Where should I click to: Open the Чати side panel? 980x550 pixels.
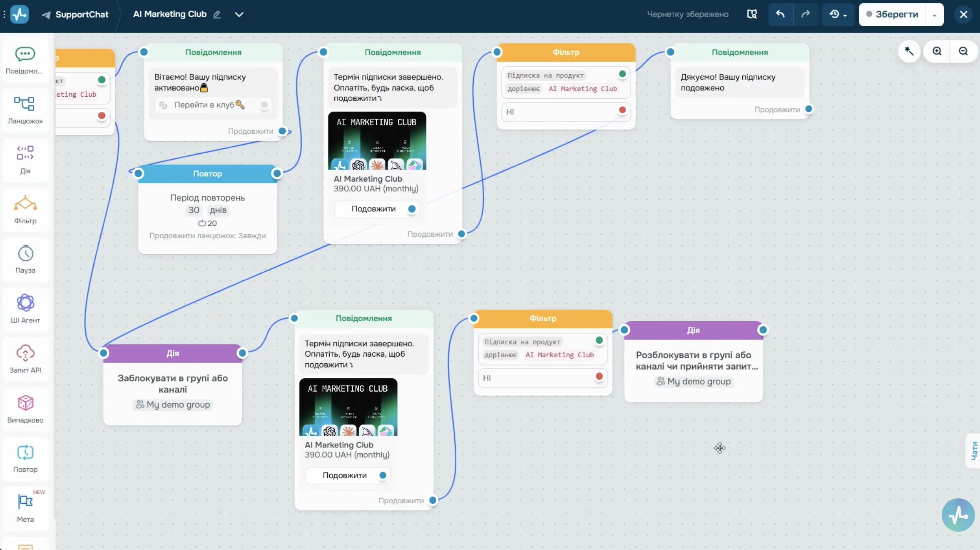coord(974,451)
